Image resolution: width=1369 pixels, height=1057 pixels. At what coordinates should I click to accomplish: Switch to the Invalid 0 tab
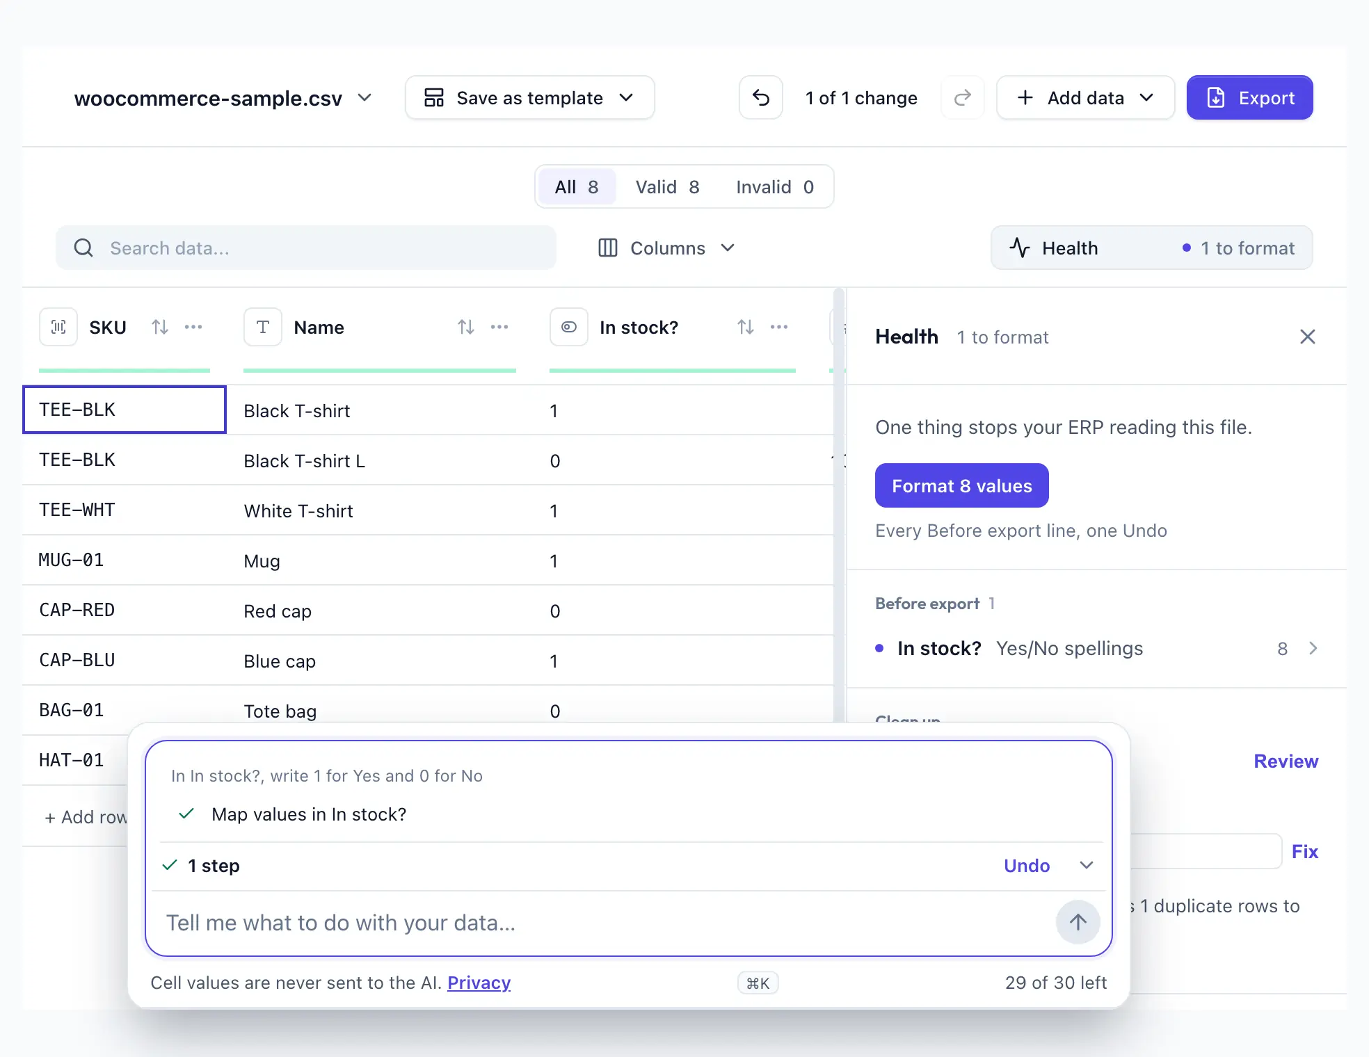point(775,187)
